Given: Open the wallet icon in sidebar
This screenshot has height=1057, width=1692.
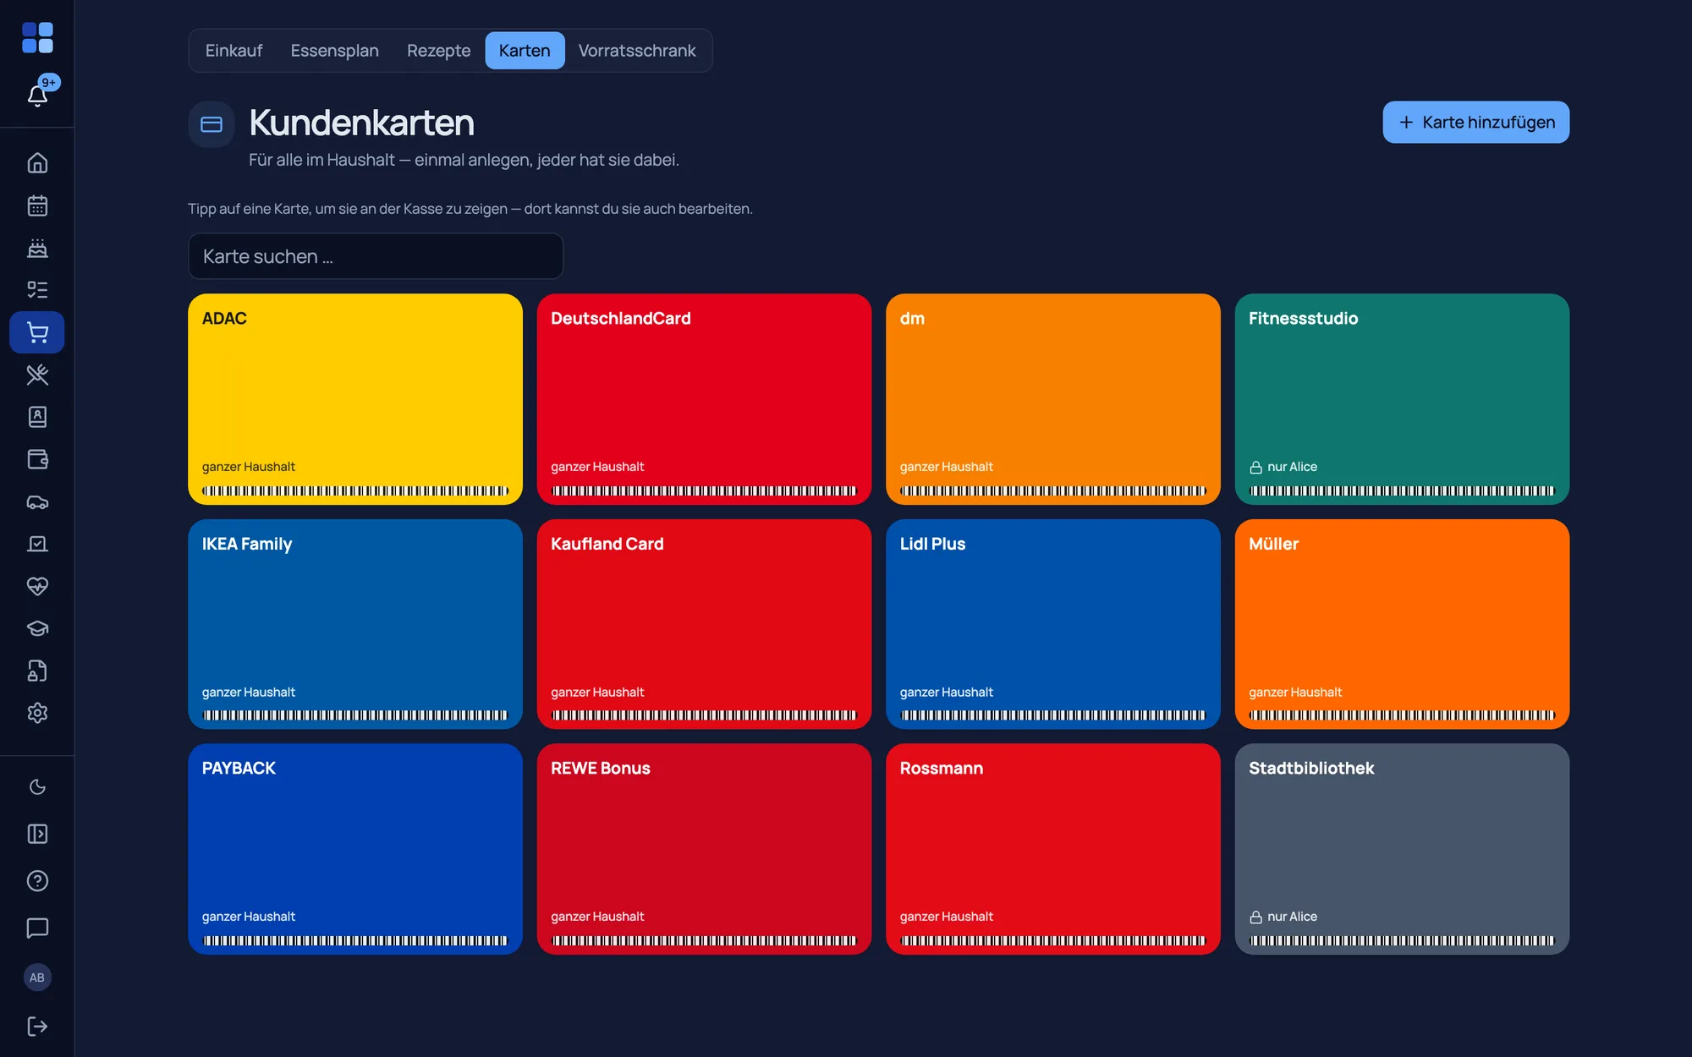Looking at the screenshot, I should 37,459.
